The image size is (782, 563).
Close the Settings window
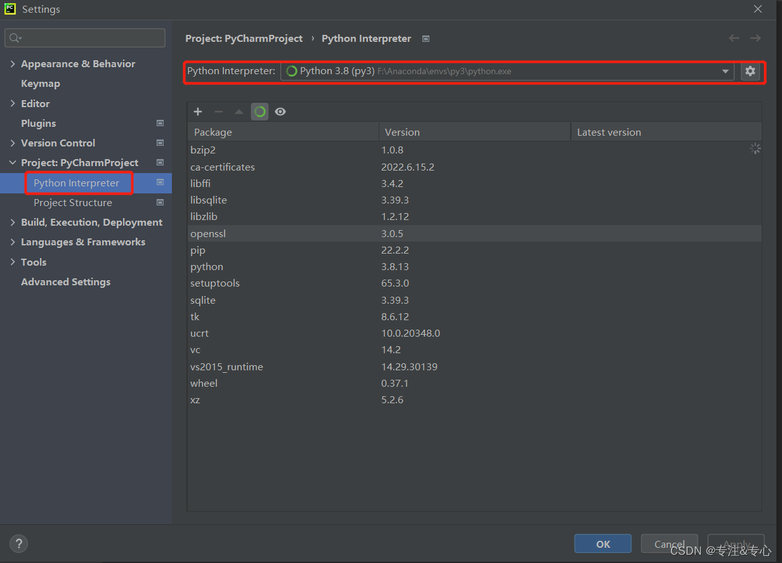758,9
